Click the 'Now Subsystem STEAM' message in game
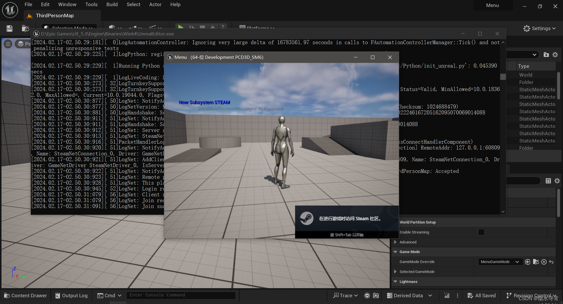 point(204,102)
